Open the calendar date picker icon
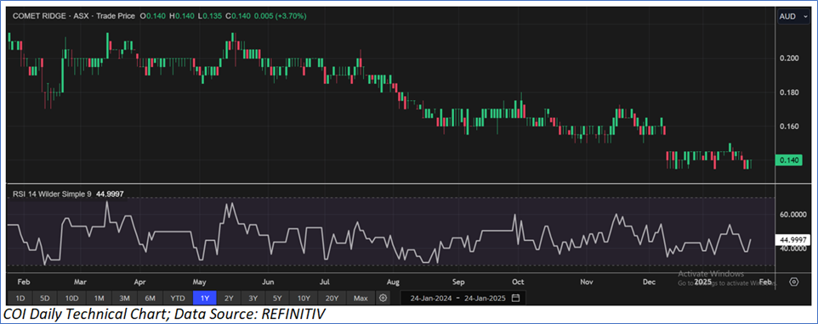Viewport: 818px width, 324px height. 516,298
